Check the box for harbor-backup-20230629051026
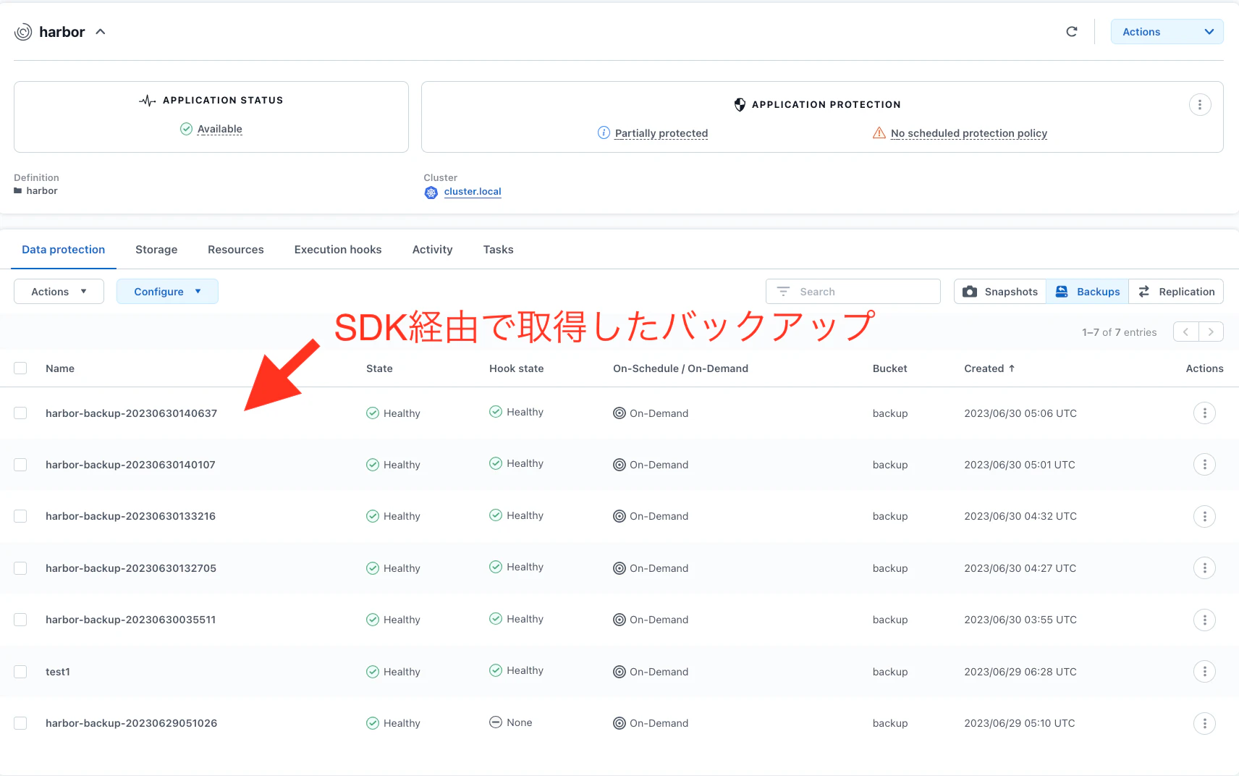This screenshot has width=1239, height=776. [20, 723]
